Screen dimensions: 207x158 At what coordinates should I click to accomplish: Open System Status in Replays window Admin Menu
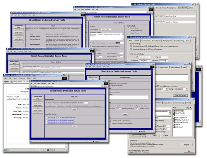click(x=38, y=101)
